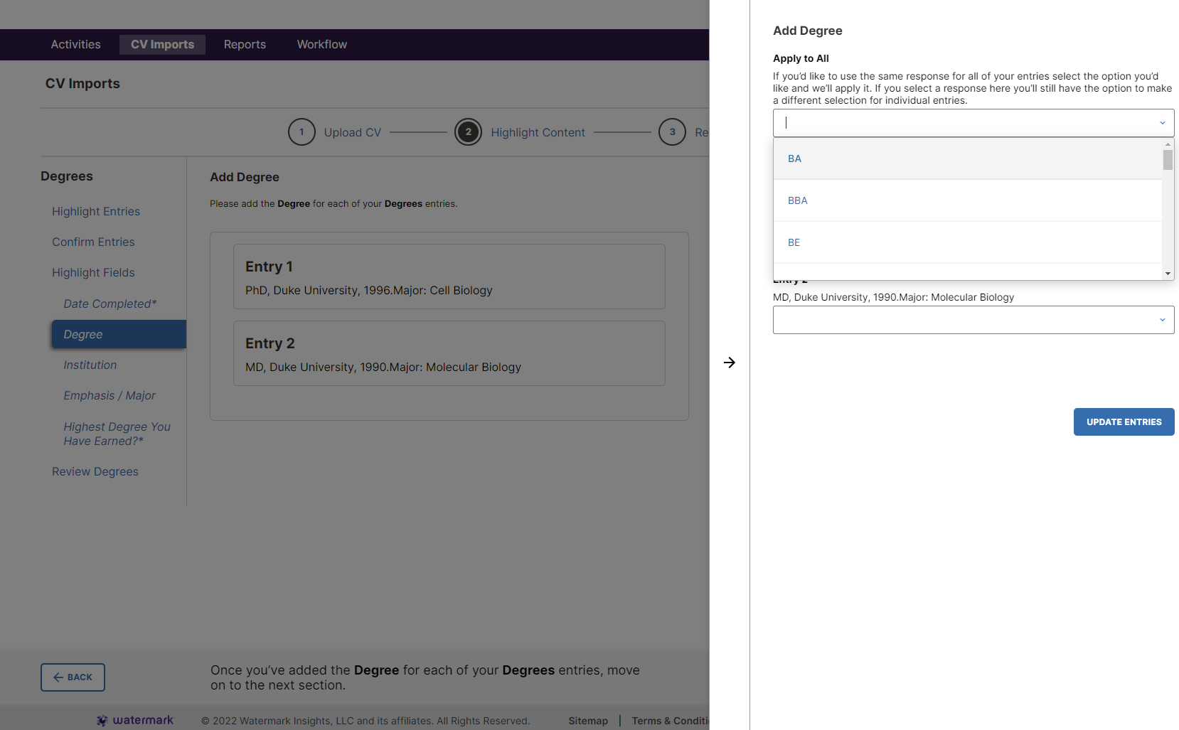
Task: Click the step 1 Upload CV circle
Action: pyautogui.click(x=302, y=131)
